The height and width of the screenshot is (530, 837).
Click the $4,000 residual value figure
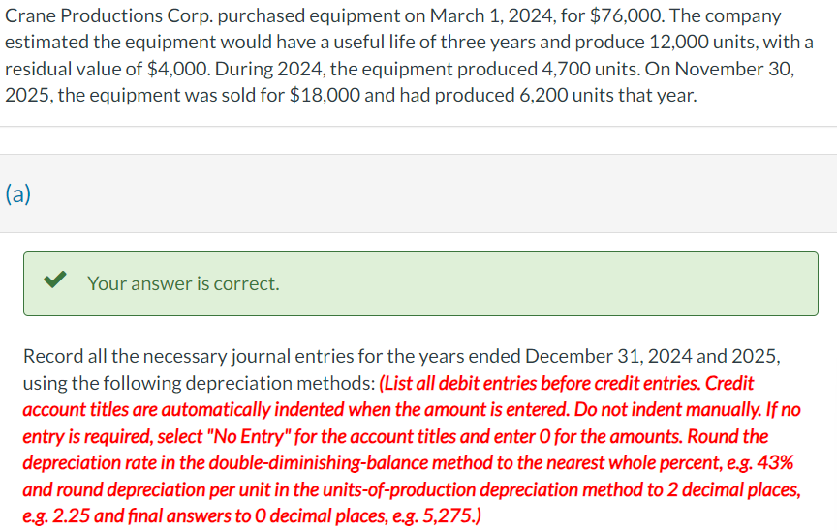tap(178, 69)
